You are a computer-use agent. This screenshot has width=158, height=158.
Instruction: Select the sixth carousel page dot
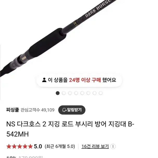[88, 93]
